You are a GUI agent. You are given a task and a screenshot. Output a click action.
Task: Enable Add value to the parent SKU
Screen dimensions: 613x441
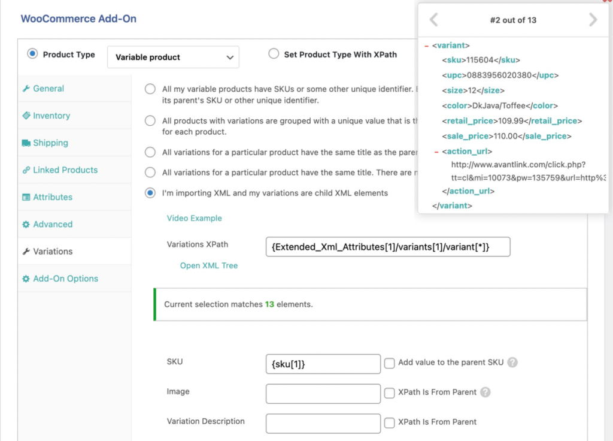389,363
